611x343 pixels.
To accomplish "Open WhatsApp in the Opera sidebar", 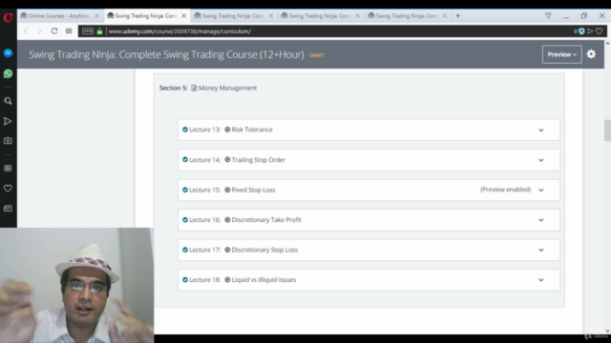I will 8,73.
